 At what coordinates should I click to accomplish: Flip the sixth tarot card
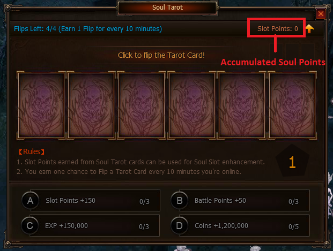pos(292,105)
